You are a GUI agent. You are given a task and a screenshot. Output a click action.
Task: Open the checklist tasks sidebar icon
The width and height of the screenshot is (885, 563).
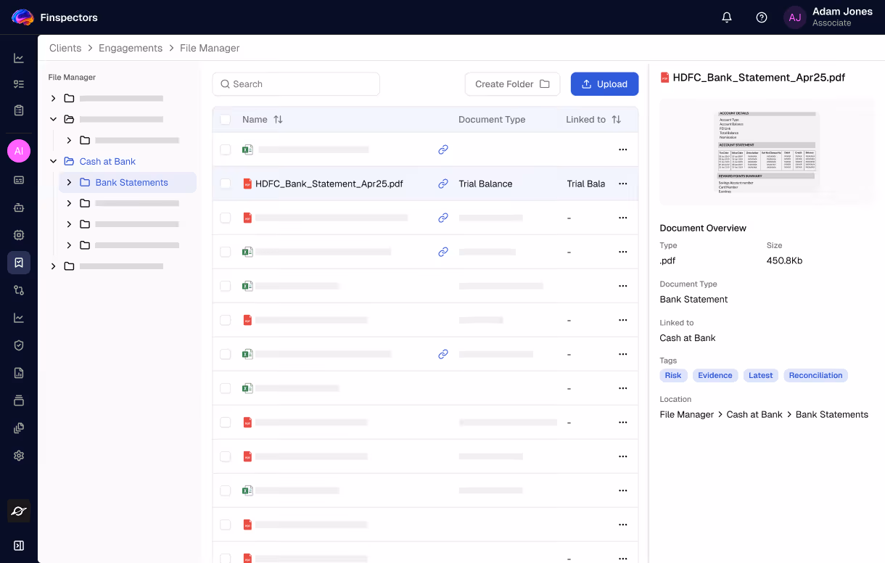click(19, 84)
